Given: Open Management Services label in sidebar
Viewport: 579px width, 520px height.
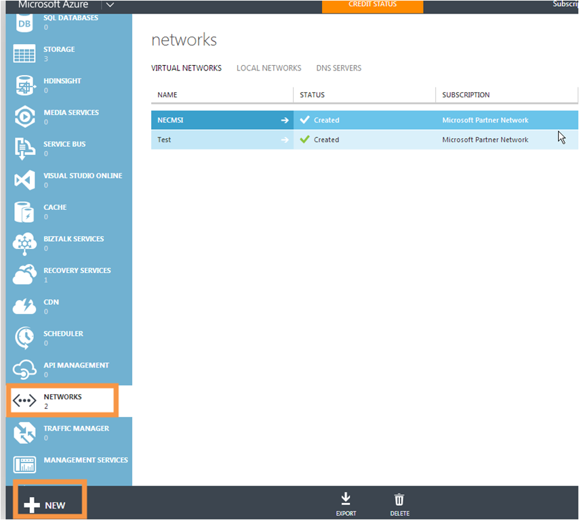Looking at the screenshot, I should coord(85,460).
